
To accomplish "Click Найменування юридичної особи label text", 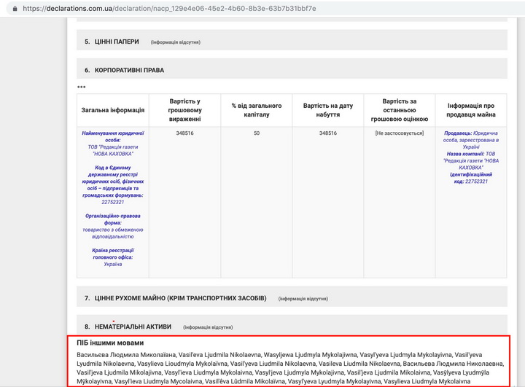I will 113,136.
